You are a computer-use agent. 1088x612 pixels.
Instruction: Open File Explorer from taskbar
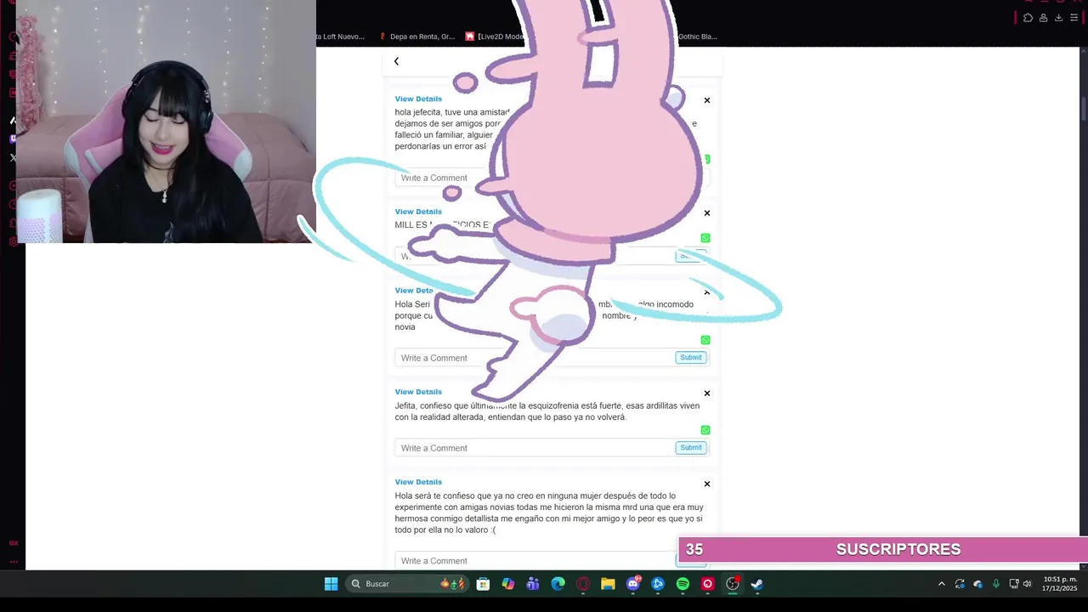[608, 584]
